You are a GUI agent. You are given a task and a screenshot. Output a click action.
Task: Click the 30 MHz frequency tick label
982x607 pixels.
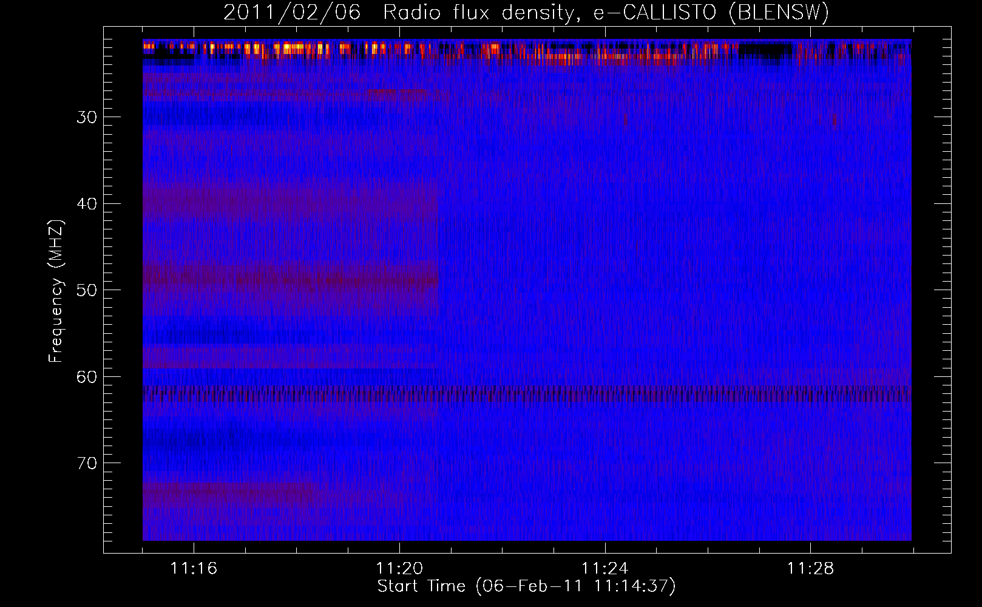coord(87,117)
